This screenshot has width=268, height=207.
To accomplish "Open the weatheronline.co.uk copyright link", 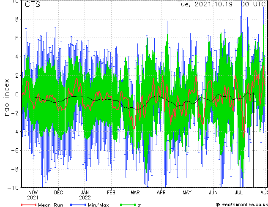I will pyautogui.click(x=241, y=204).
